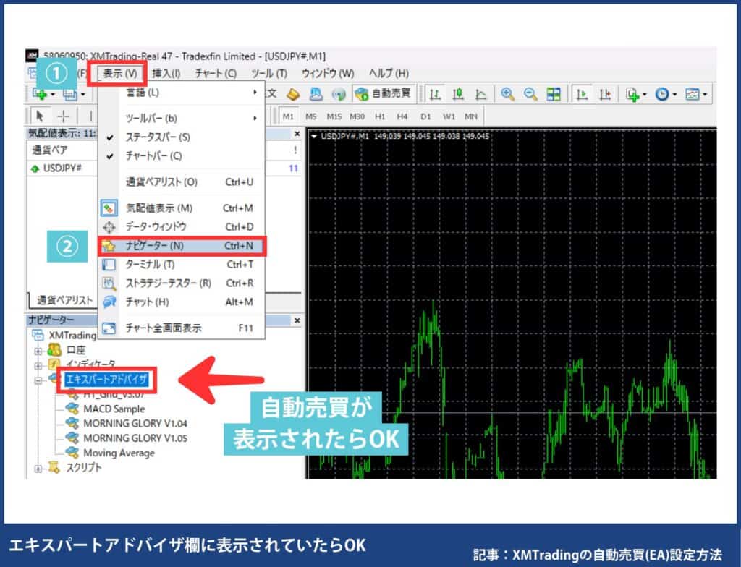Screen dimensions: 741x567
Task: Select the crosshair tool
Action: coord(63,116)
